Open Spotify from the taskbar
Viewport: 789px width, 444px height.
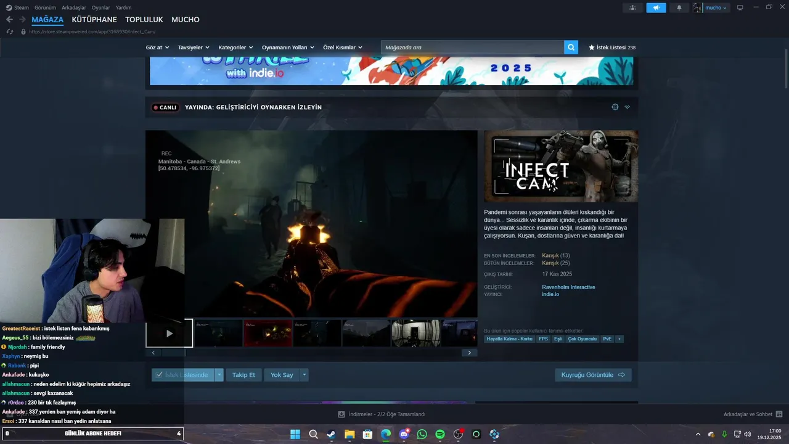[x=440, y=434]
